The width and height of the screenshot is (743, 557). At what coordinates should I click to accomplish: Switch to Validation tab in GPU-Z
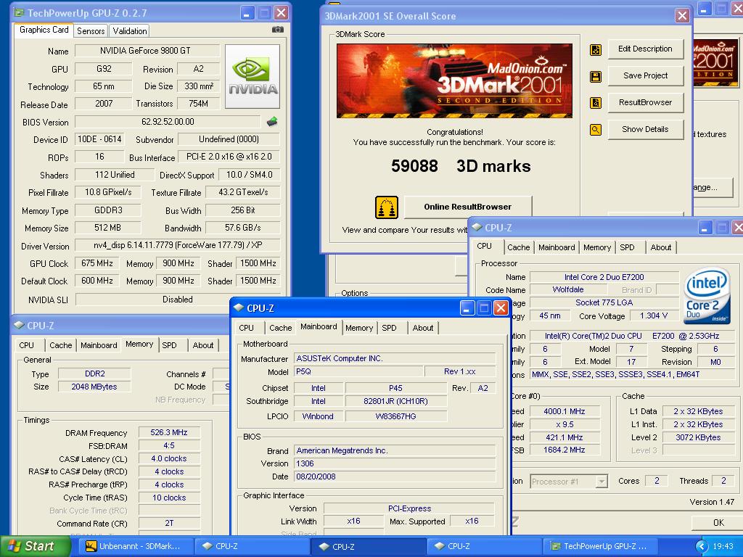(129, 30)
